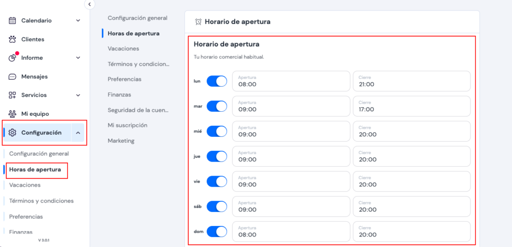Viewport: 512px width, 247px height.
Task: Disable the miércoles (mié) schedule switch
Action: coord(216,131)
